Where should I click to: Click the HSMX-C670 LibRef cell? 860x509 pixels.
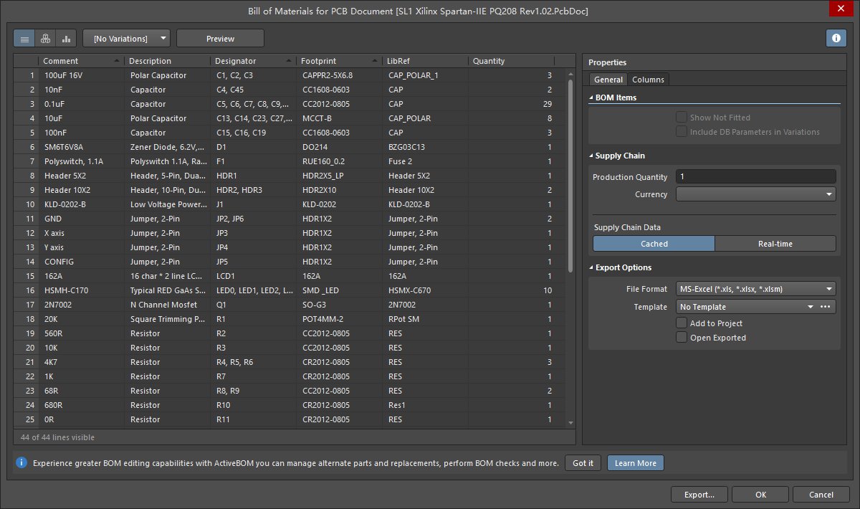[425, 290]
